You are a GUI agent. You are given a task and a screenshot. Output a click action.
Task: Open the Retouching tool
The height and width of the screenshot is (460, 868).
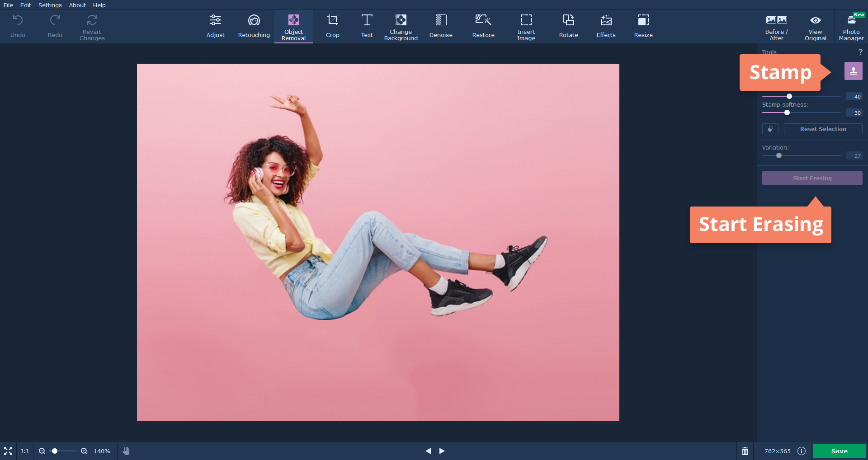254,26
